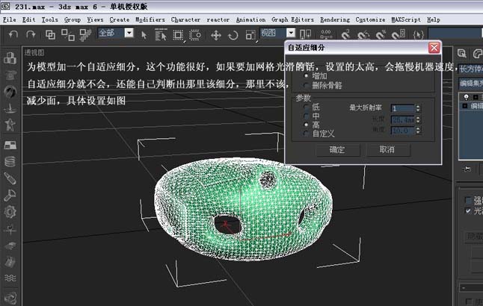This screenshot has width=483, height=306.
Task: Close the 自适应细分 dialog
Action: 434,47
